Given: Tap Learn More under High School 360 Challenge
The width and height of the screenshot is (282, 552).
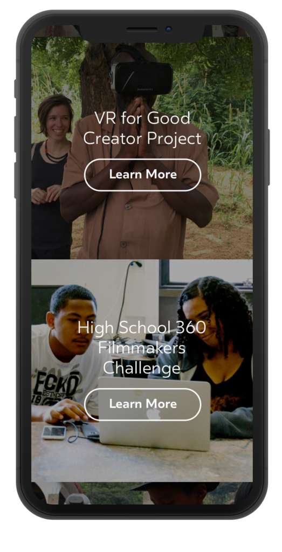Looking at the screenshot, I should coord(142,404).
